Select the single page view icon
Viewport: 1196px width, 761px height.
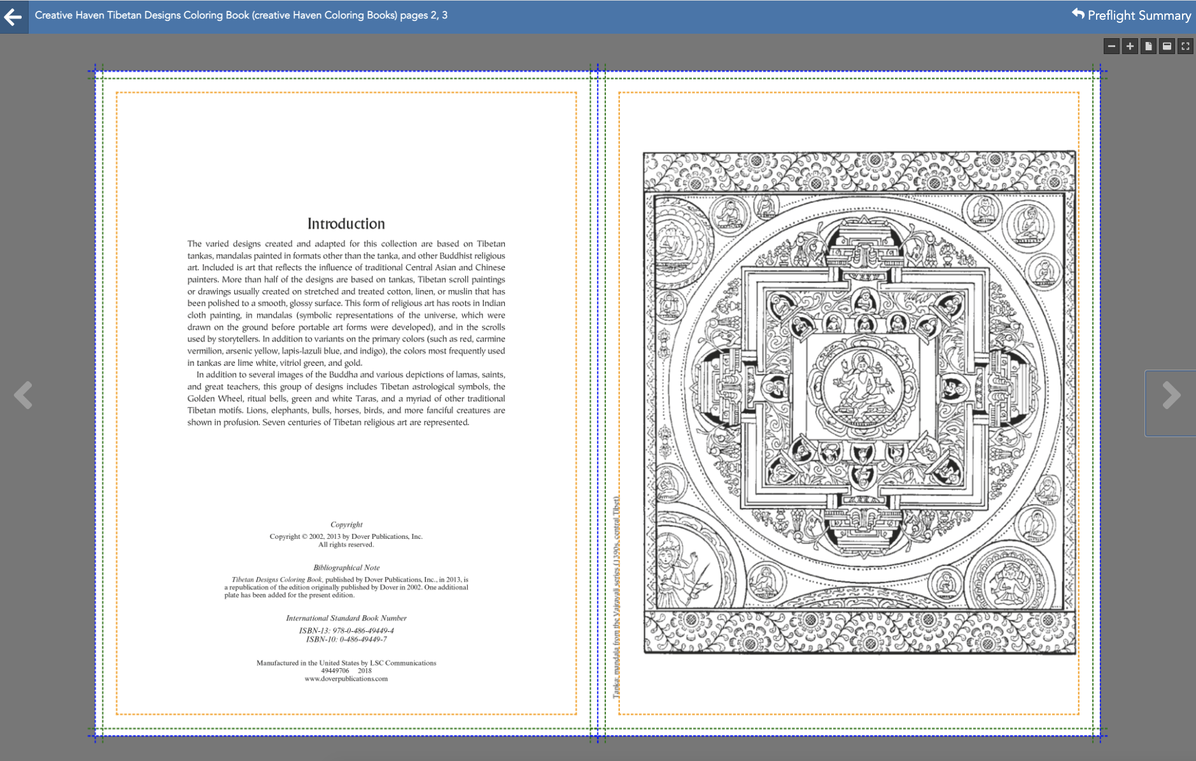[x=1148, y=46]
